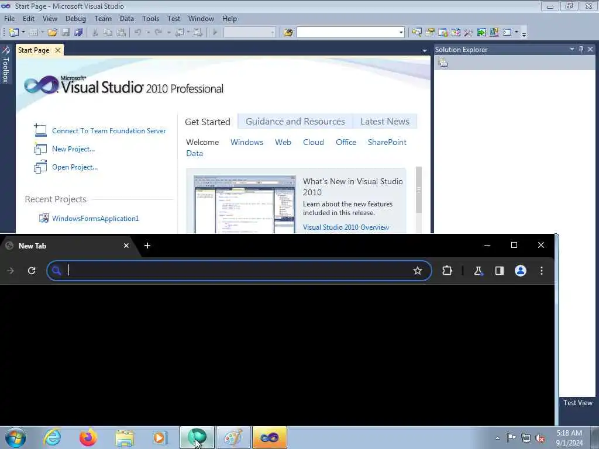This screenshot has height=449, width=599.
Task: Open the Command Window toolbar icon
Action: [507, 33]
